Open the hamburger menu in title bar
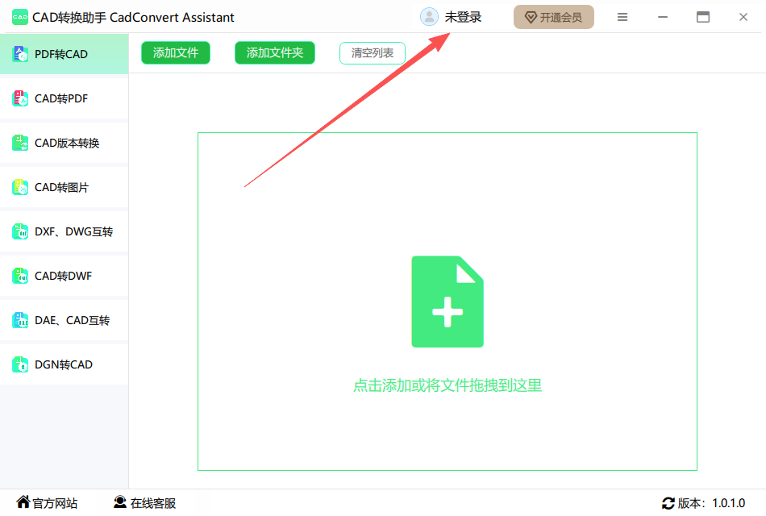Screen dimensions: 766x516 click(x=622, y=17)
